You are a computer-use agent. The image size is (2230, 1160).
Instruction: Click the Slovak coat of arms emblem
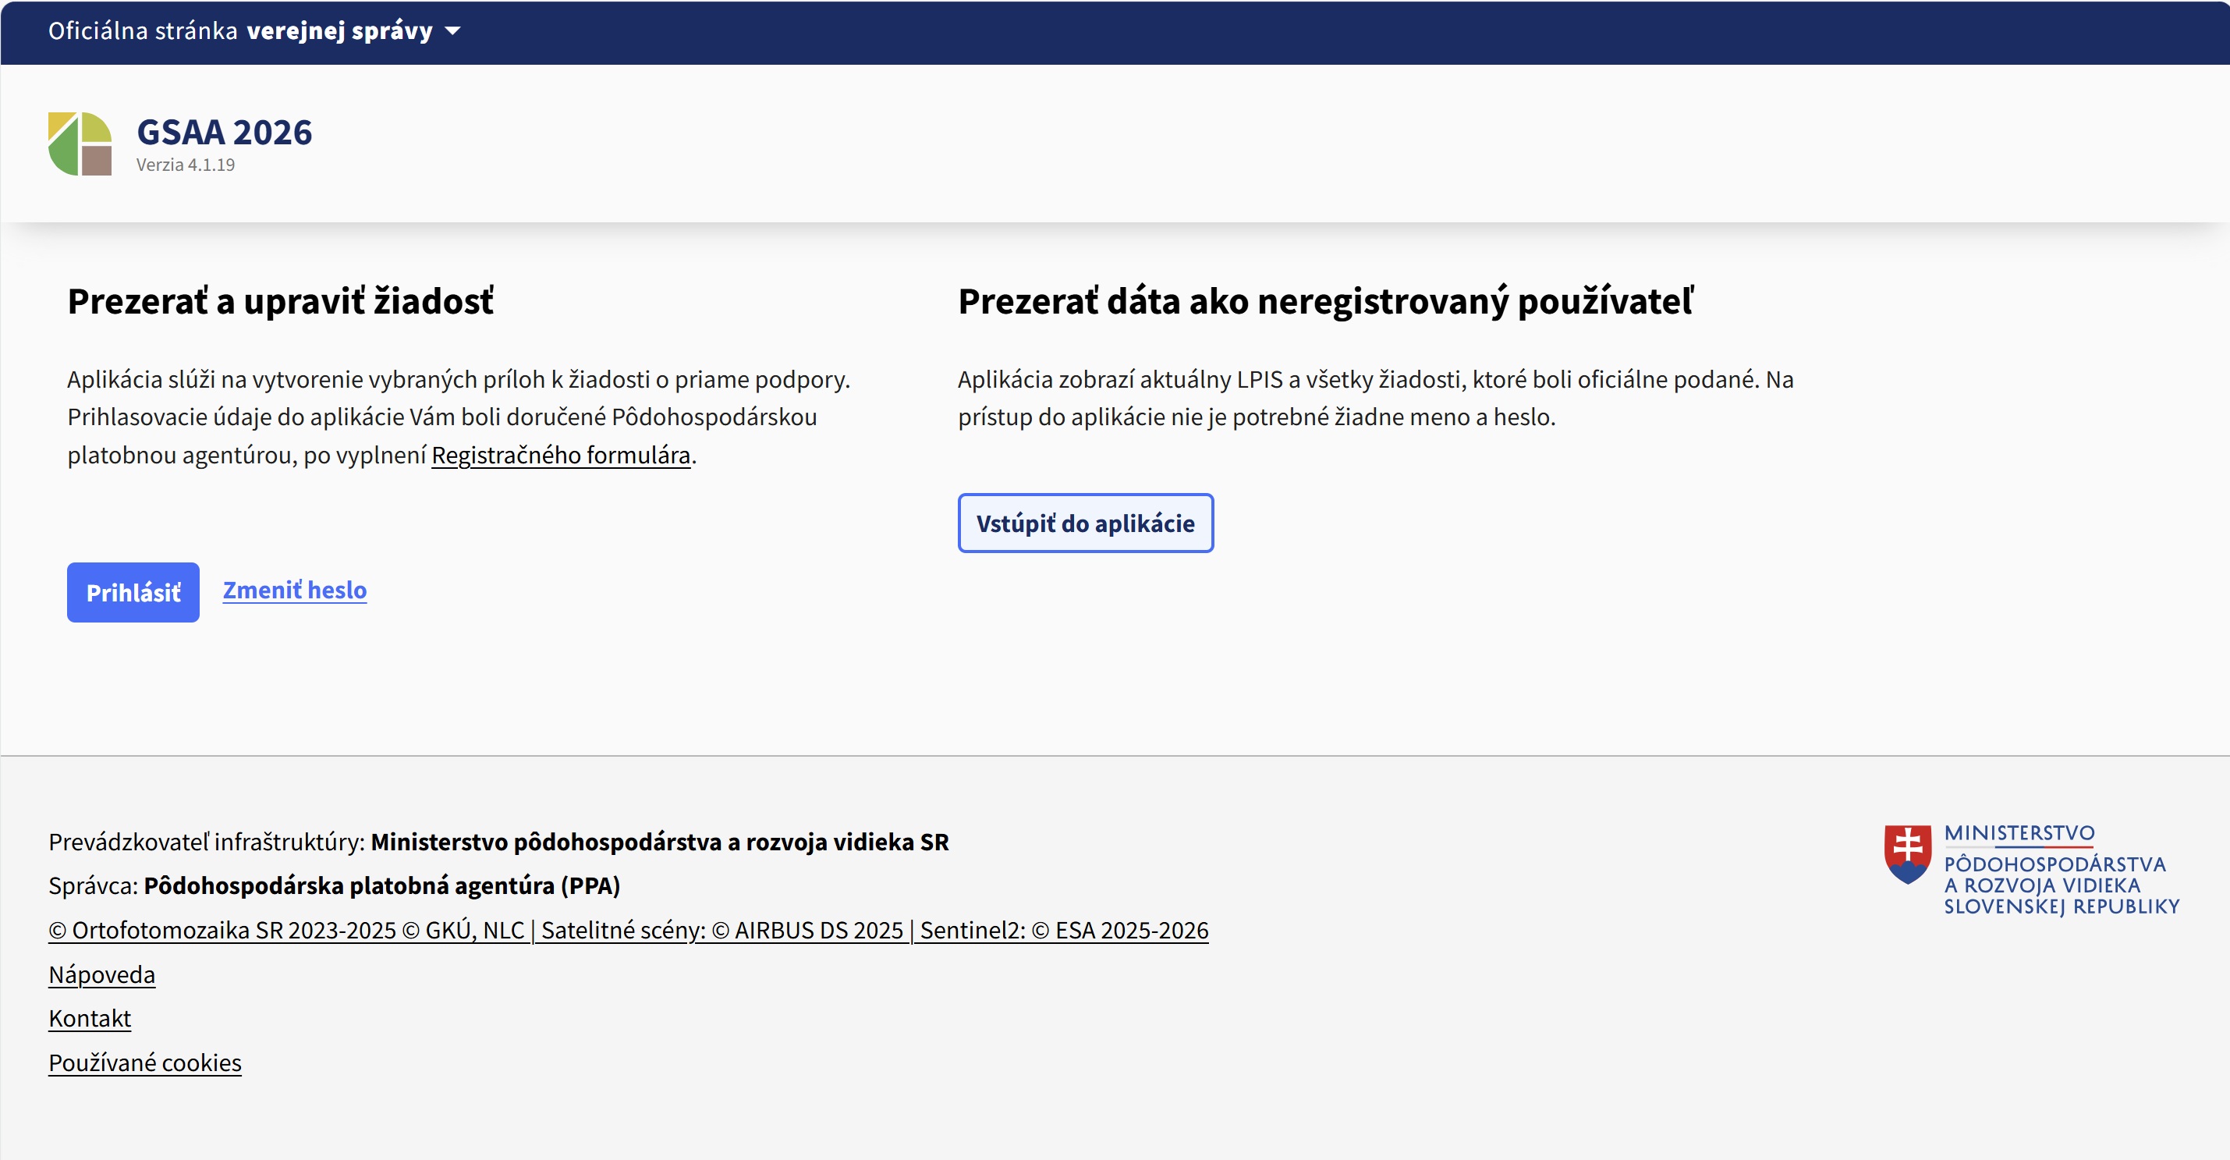coord(1907,853)
